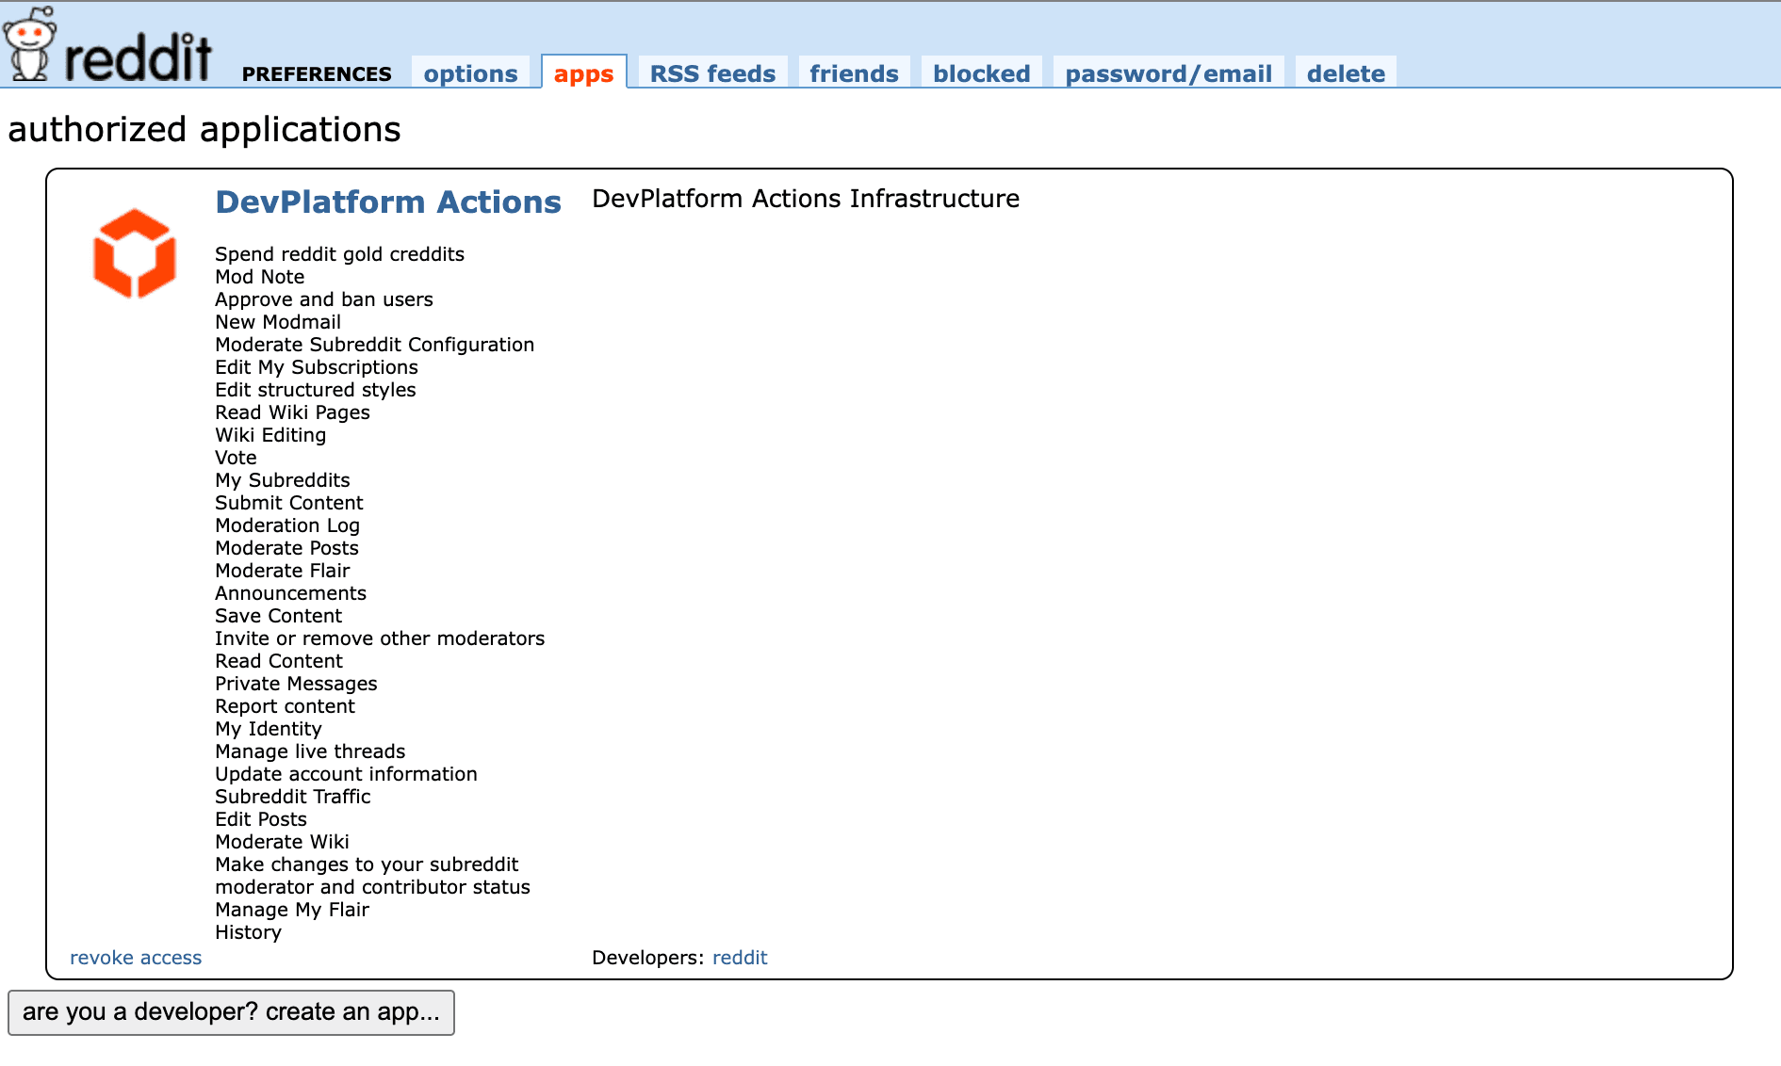Image resolution: width=1781 pixels, height=1066 pixels.
Task: Go to the friends tab
Action: (x=853, y=73)
